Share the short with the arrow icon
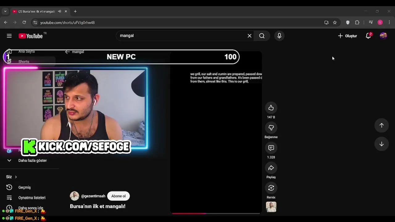 271,168
